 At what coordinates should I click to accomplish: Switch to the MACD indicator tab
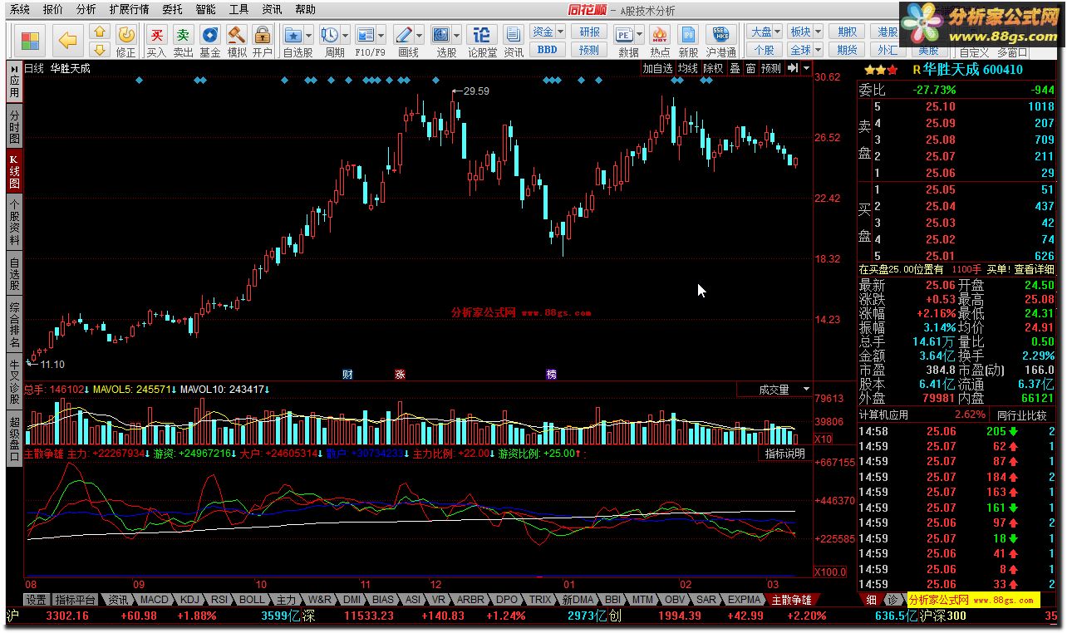pyautogui.click(x=154, y=600)
